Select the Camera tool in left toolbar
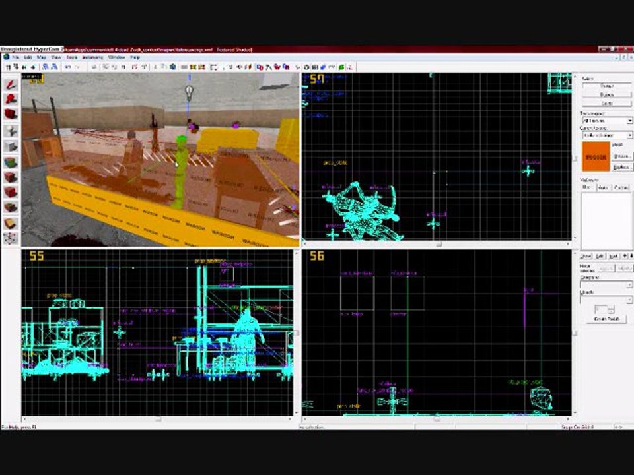The width and height of the screenshot is (634, 475). pos(11,115)
